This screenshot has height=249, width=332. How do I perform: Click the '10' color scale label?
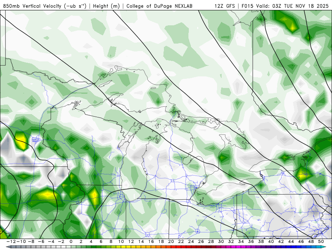point(121,242)
